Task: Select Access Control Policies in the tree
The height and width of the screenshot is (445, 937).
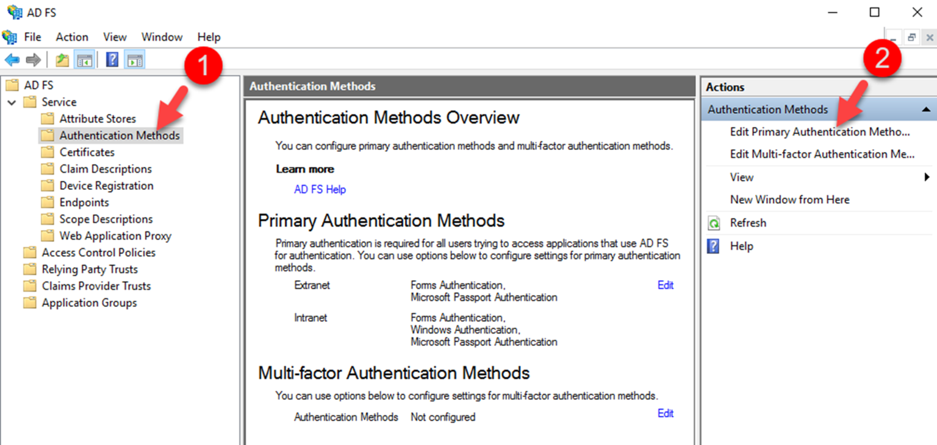Action: tap(98, 252)
